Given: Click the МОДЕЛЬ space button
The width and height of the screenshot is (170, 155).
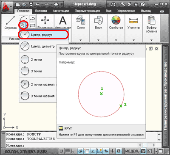Looking at the screenshot, I should [132, 151].
